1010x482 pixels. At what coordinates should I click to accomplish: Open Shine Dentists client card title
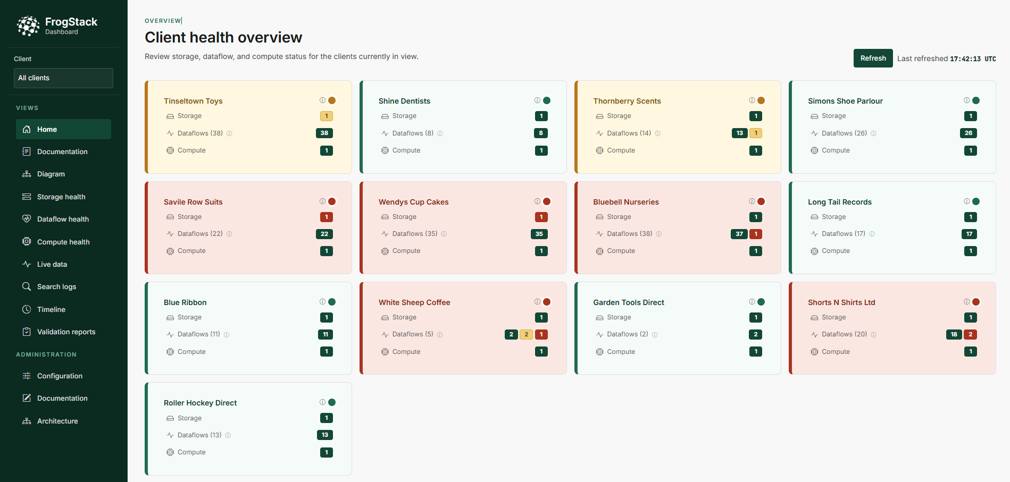(404, 101)
